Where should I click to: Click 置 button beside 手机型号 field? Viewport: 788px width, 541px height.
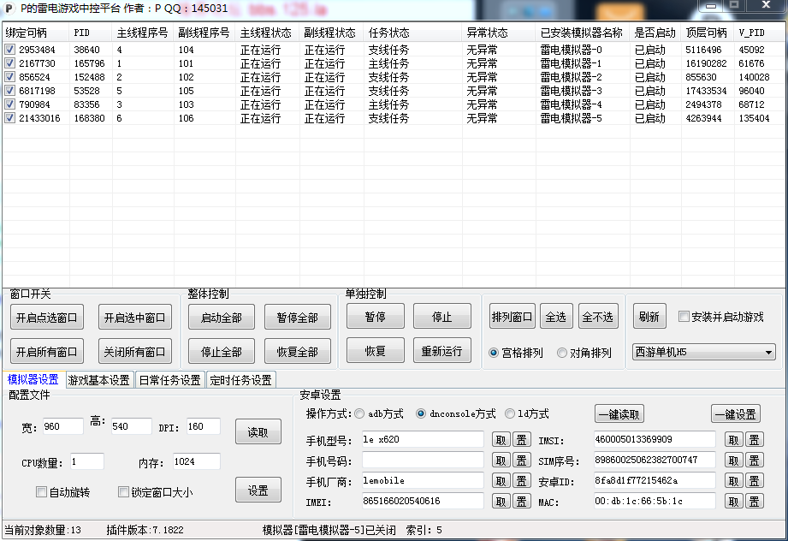click(x=522, y=439)
